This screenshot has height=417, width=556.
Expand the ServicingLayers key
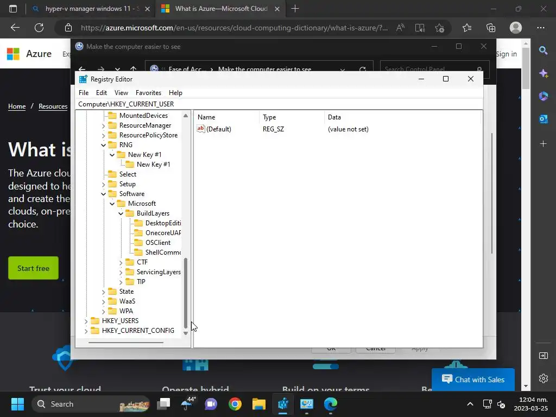click(x=121, y=273)
